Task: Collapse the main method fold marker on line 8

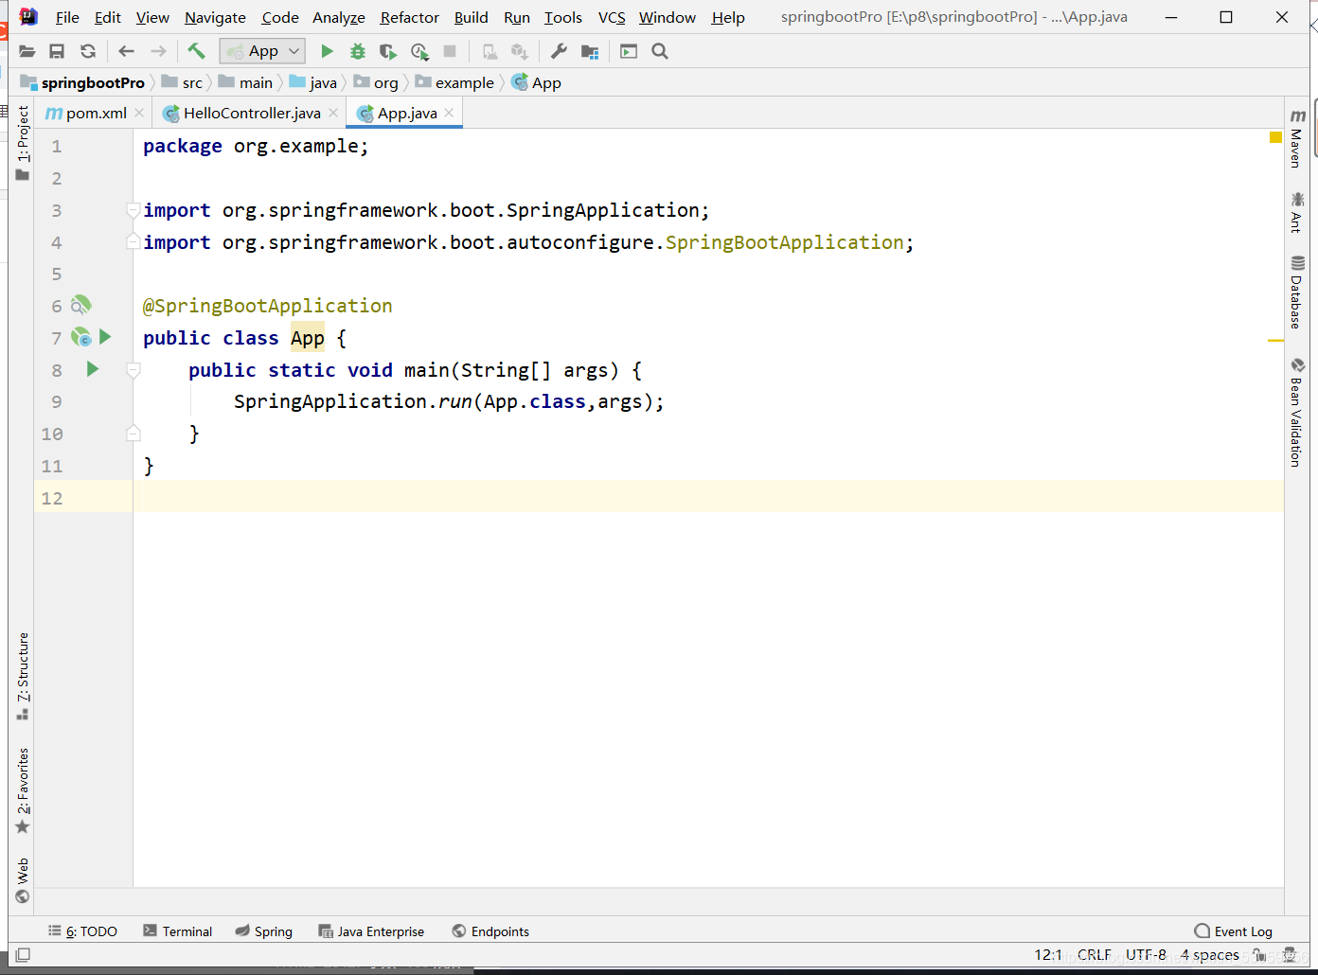Action: point(134,370)
